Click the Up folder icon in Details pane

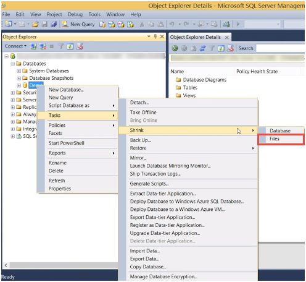click(193, 48)
